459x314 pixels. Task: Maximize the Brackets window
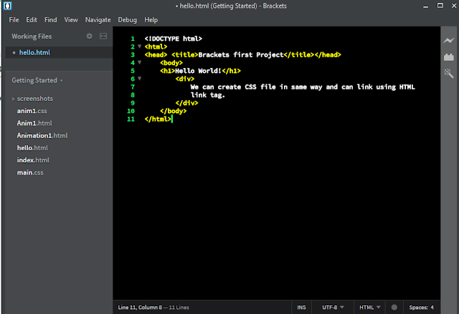coord(440,6)
